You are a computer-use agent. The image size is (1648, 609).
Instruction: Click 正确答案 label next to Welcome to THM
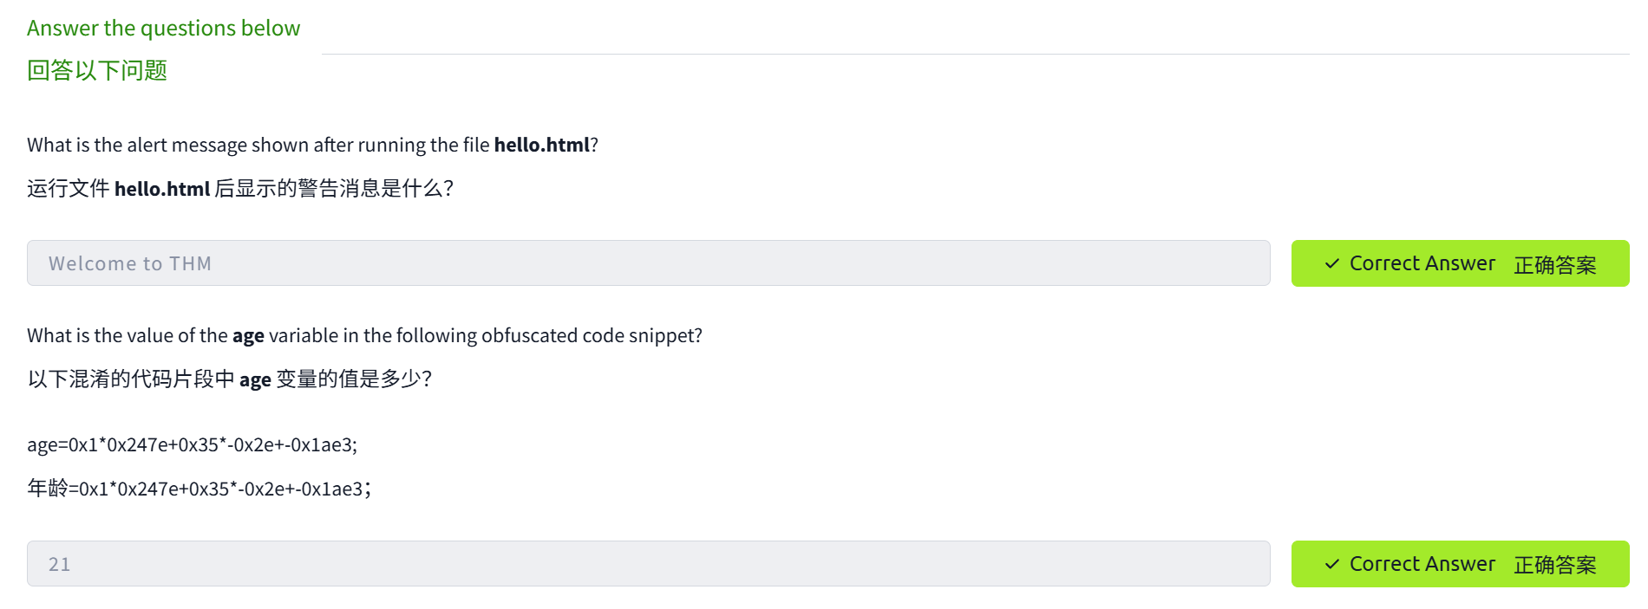[x=1554, y=264]
